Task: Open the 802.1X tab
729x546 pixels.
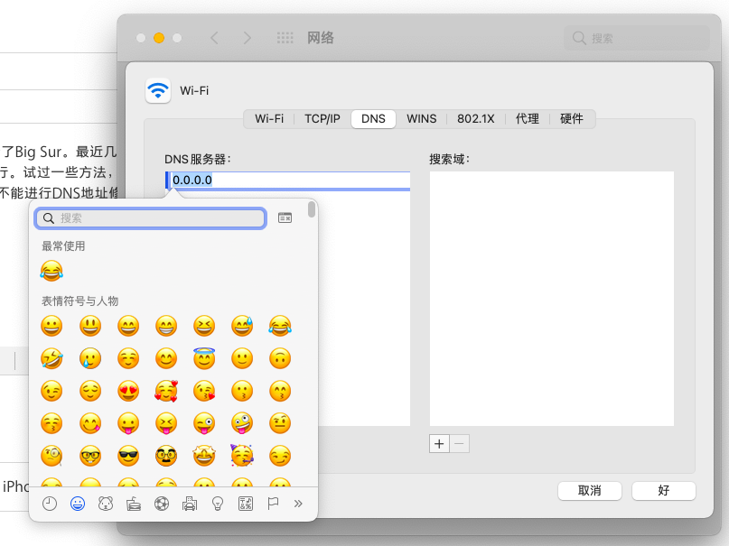Action: [x=475, y=119]
